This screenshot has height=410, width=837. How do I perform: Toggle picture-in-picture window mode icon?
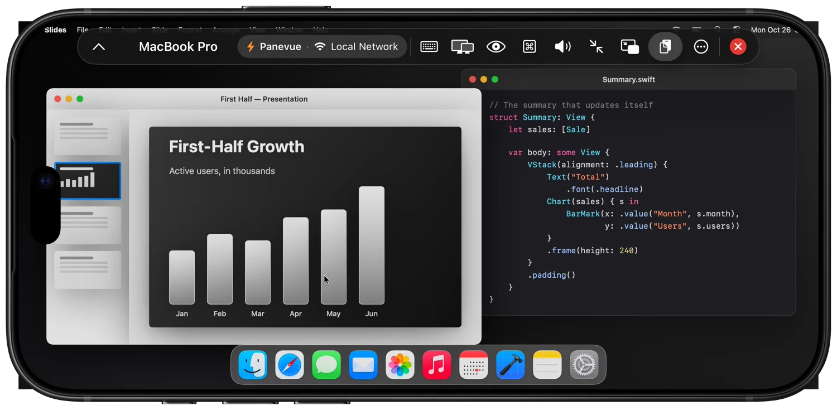[630, 47]
